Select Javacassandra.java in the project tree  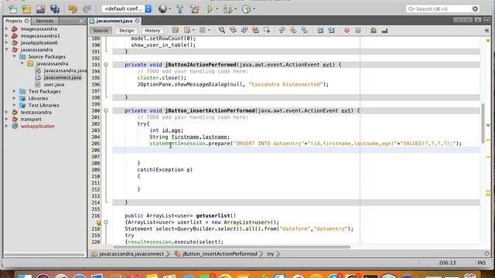(x=65, y=70)
